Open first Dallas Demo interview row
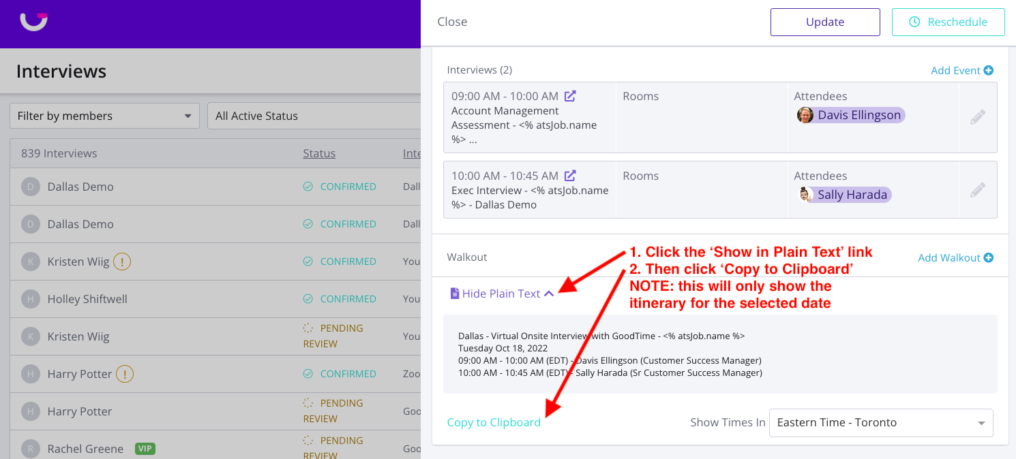The height and width of the screenshot is (459, 1016). coord(215,187)
